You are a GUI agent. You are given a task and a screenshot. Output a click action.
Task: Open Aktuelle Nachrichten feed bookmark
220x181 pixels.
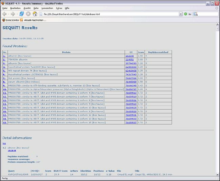pos(33,20)
